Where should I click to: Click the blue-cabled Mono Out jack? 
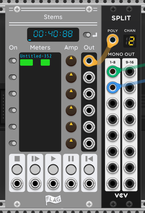coord(113,87)
